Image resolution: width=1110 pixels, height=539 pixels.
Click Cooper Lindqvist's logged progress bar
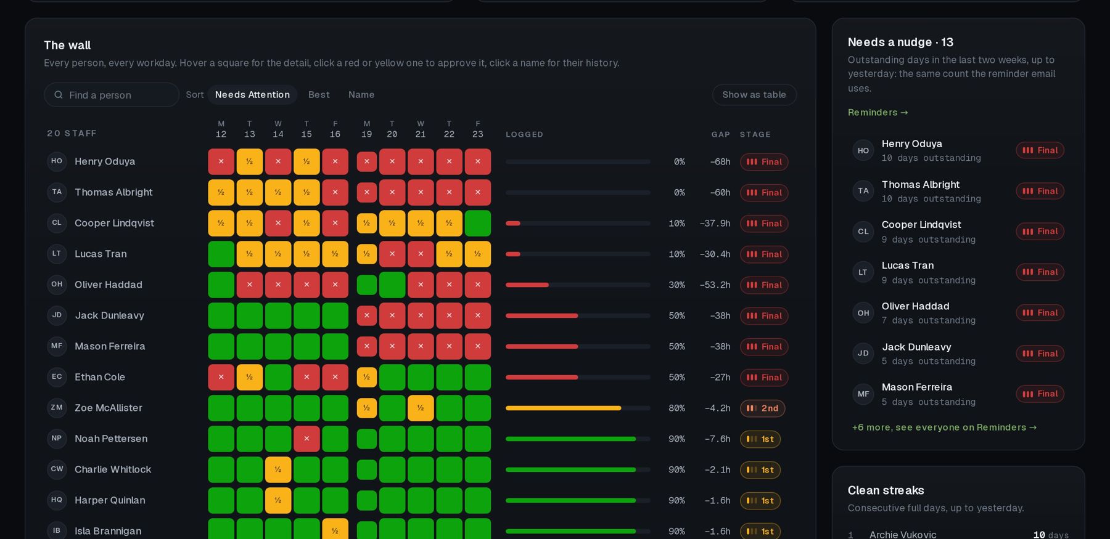(578, 223)
